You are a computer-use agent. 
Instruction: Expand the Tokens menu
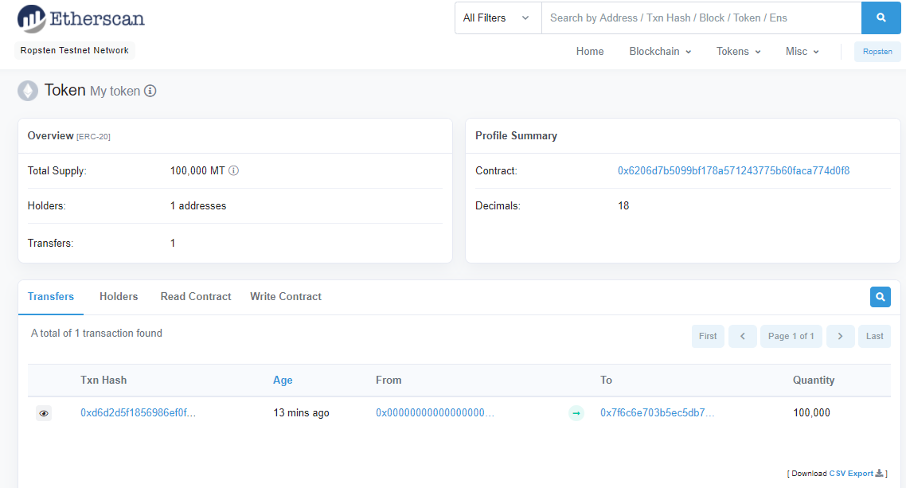(739, 52)
